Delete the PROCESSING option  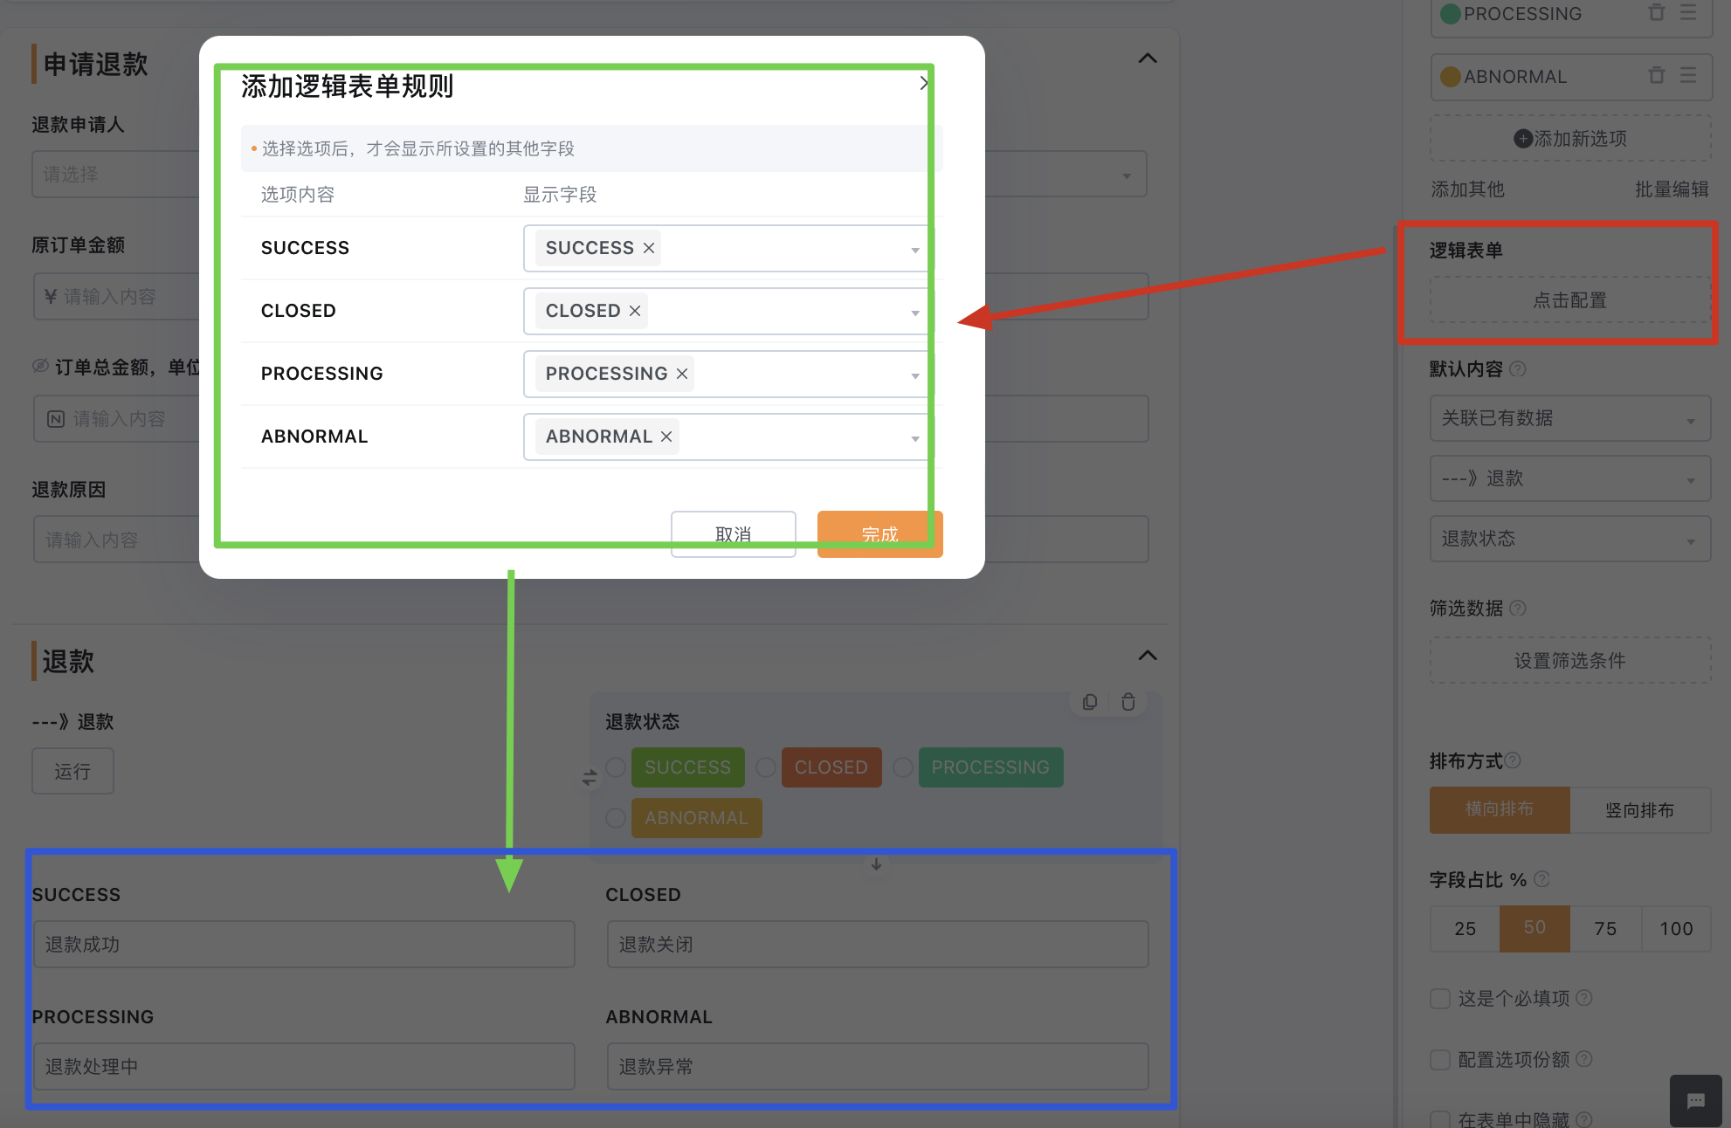[1656, 13]
